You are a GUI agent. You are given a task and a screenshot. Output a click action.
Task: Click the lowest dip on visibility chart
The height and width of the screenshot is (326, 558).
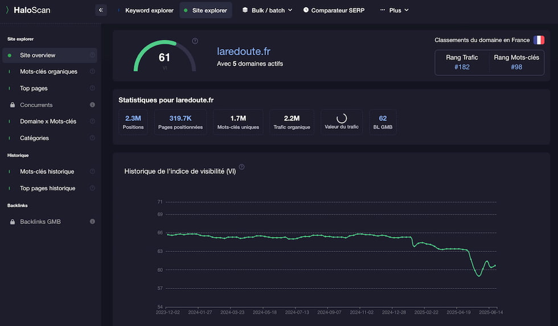click(x=479, y=275)
